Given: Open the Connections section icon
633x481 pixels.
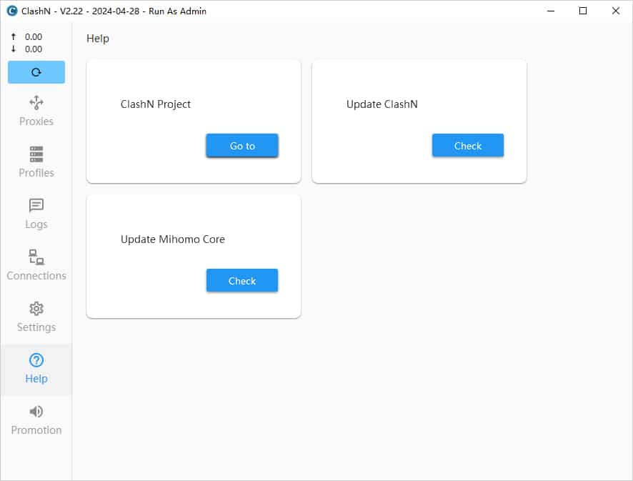Looking at the screenshot, I should (x=36, y=257).
